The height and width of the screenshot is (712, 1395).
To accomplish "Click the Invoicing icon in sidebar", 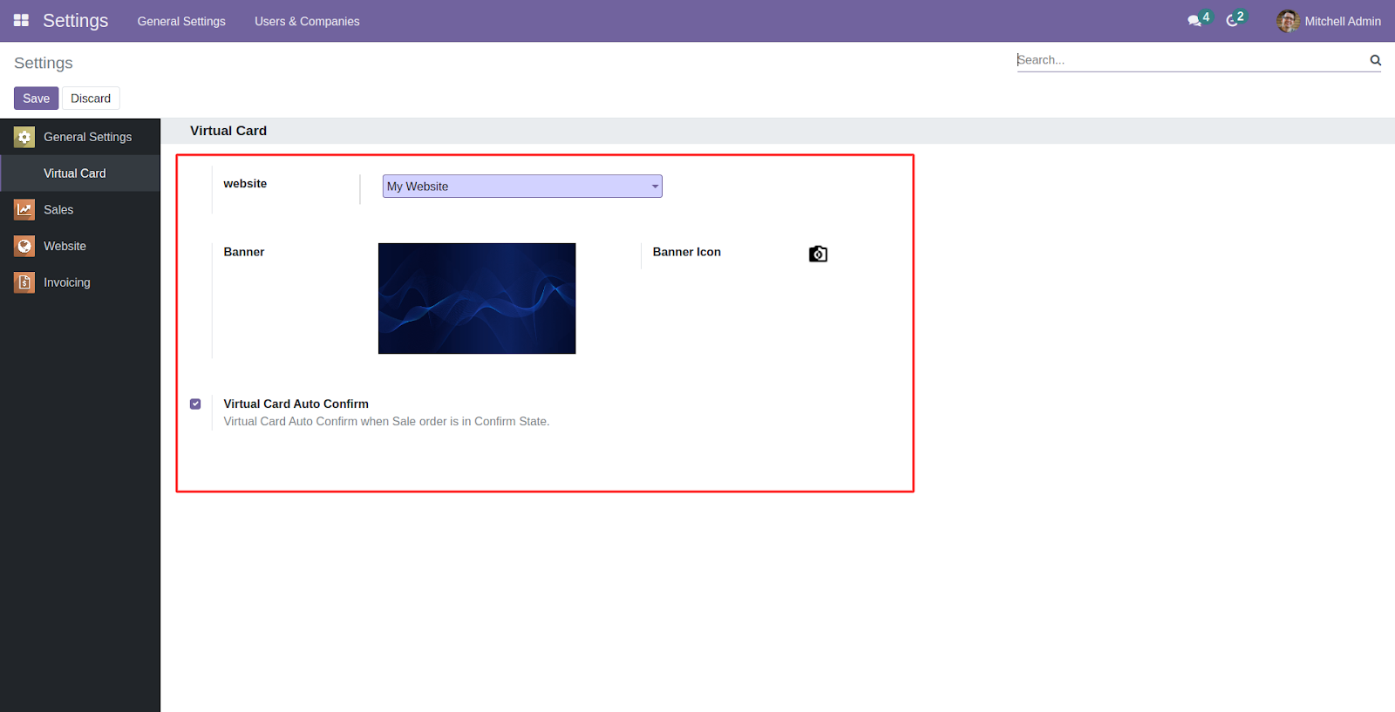I will [x=24, y=282].
